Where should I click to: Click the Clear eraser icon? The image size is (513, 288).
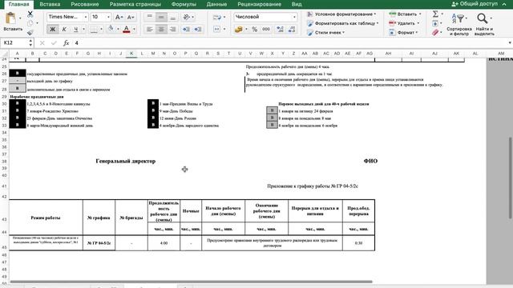(435, 32)
